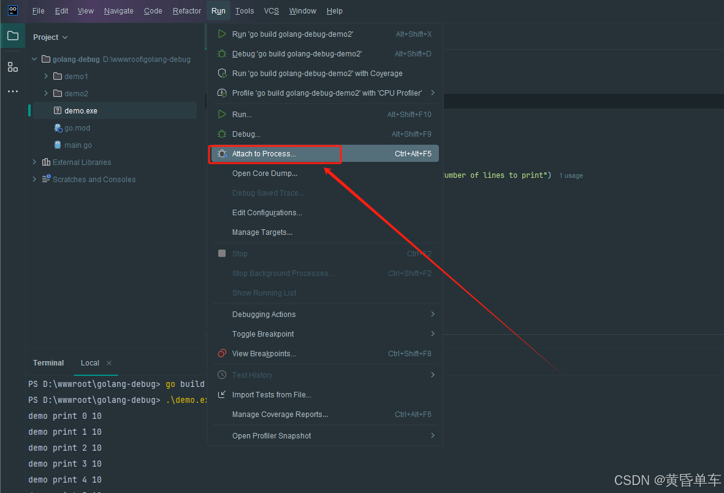
Task: Open the Project view dropdown
Action: 50,37
